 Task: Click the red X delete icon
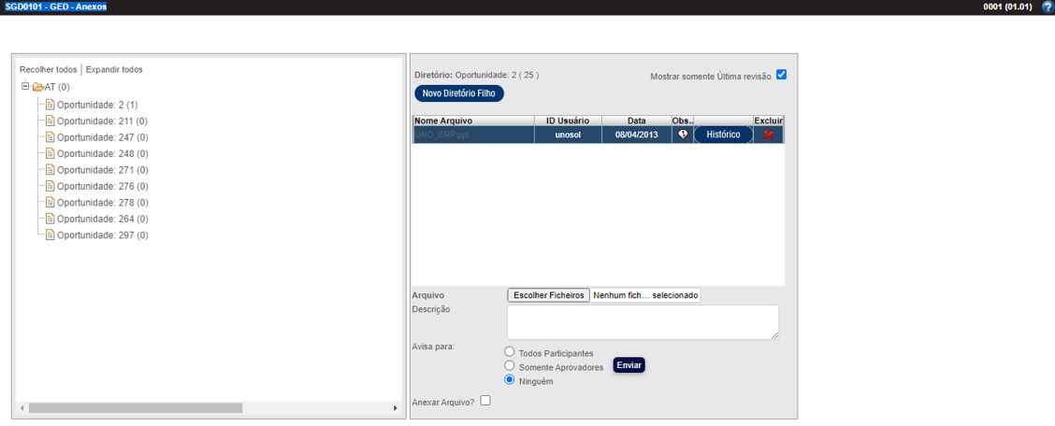[x=768, y=135]
